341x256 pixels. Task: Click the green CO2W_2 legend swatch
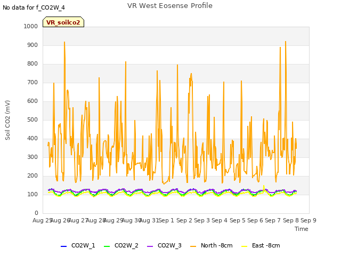pos(107,246)
